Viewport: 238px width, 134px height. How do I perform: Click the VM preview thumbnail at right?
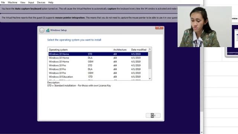point(232,41)
